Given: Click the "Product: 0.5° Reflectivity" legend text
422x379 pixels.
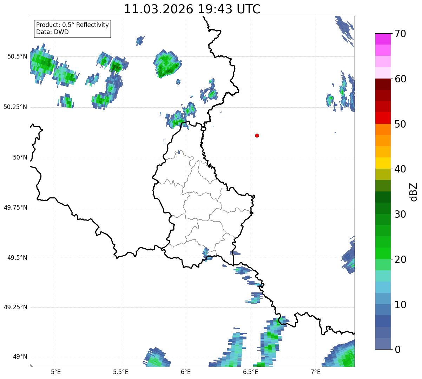Looking at the screenshot, I should [72, 25].
